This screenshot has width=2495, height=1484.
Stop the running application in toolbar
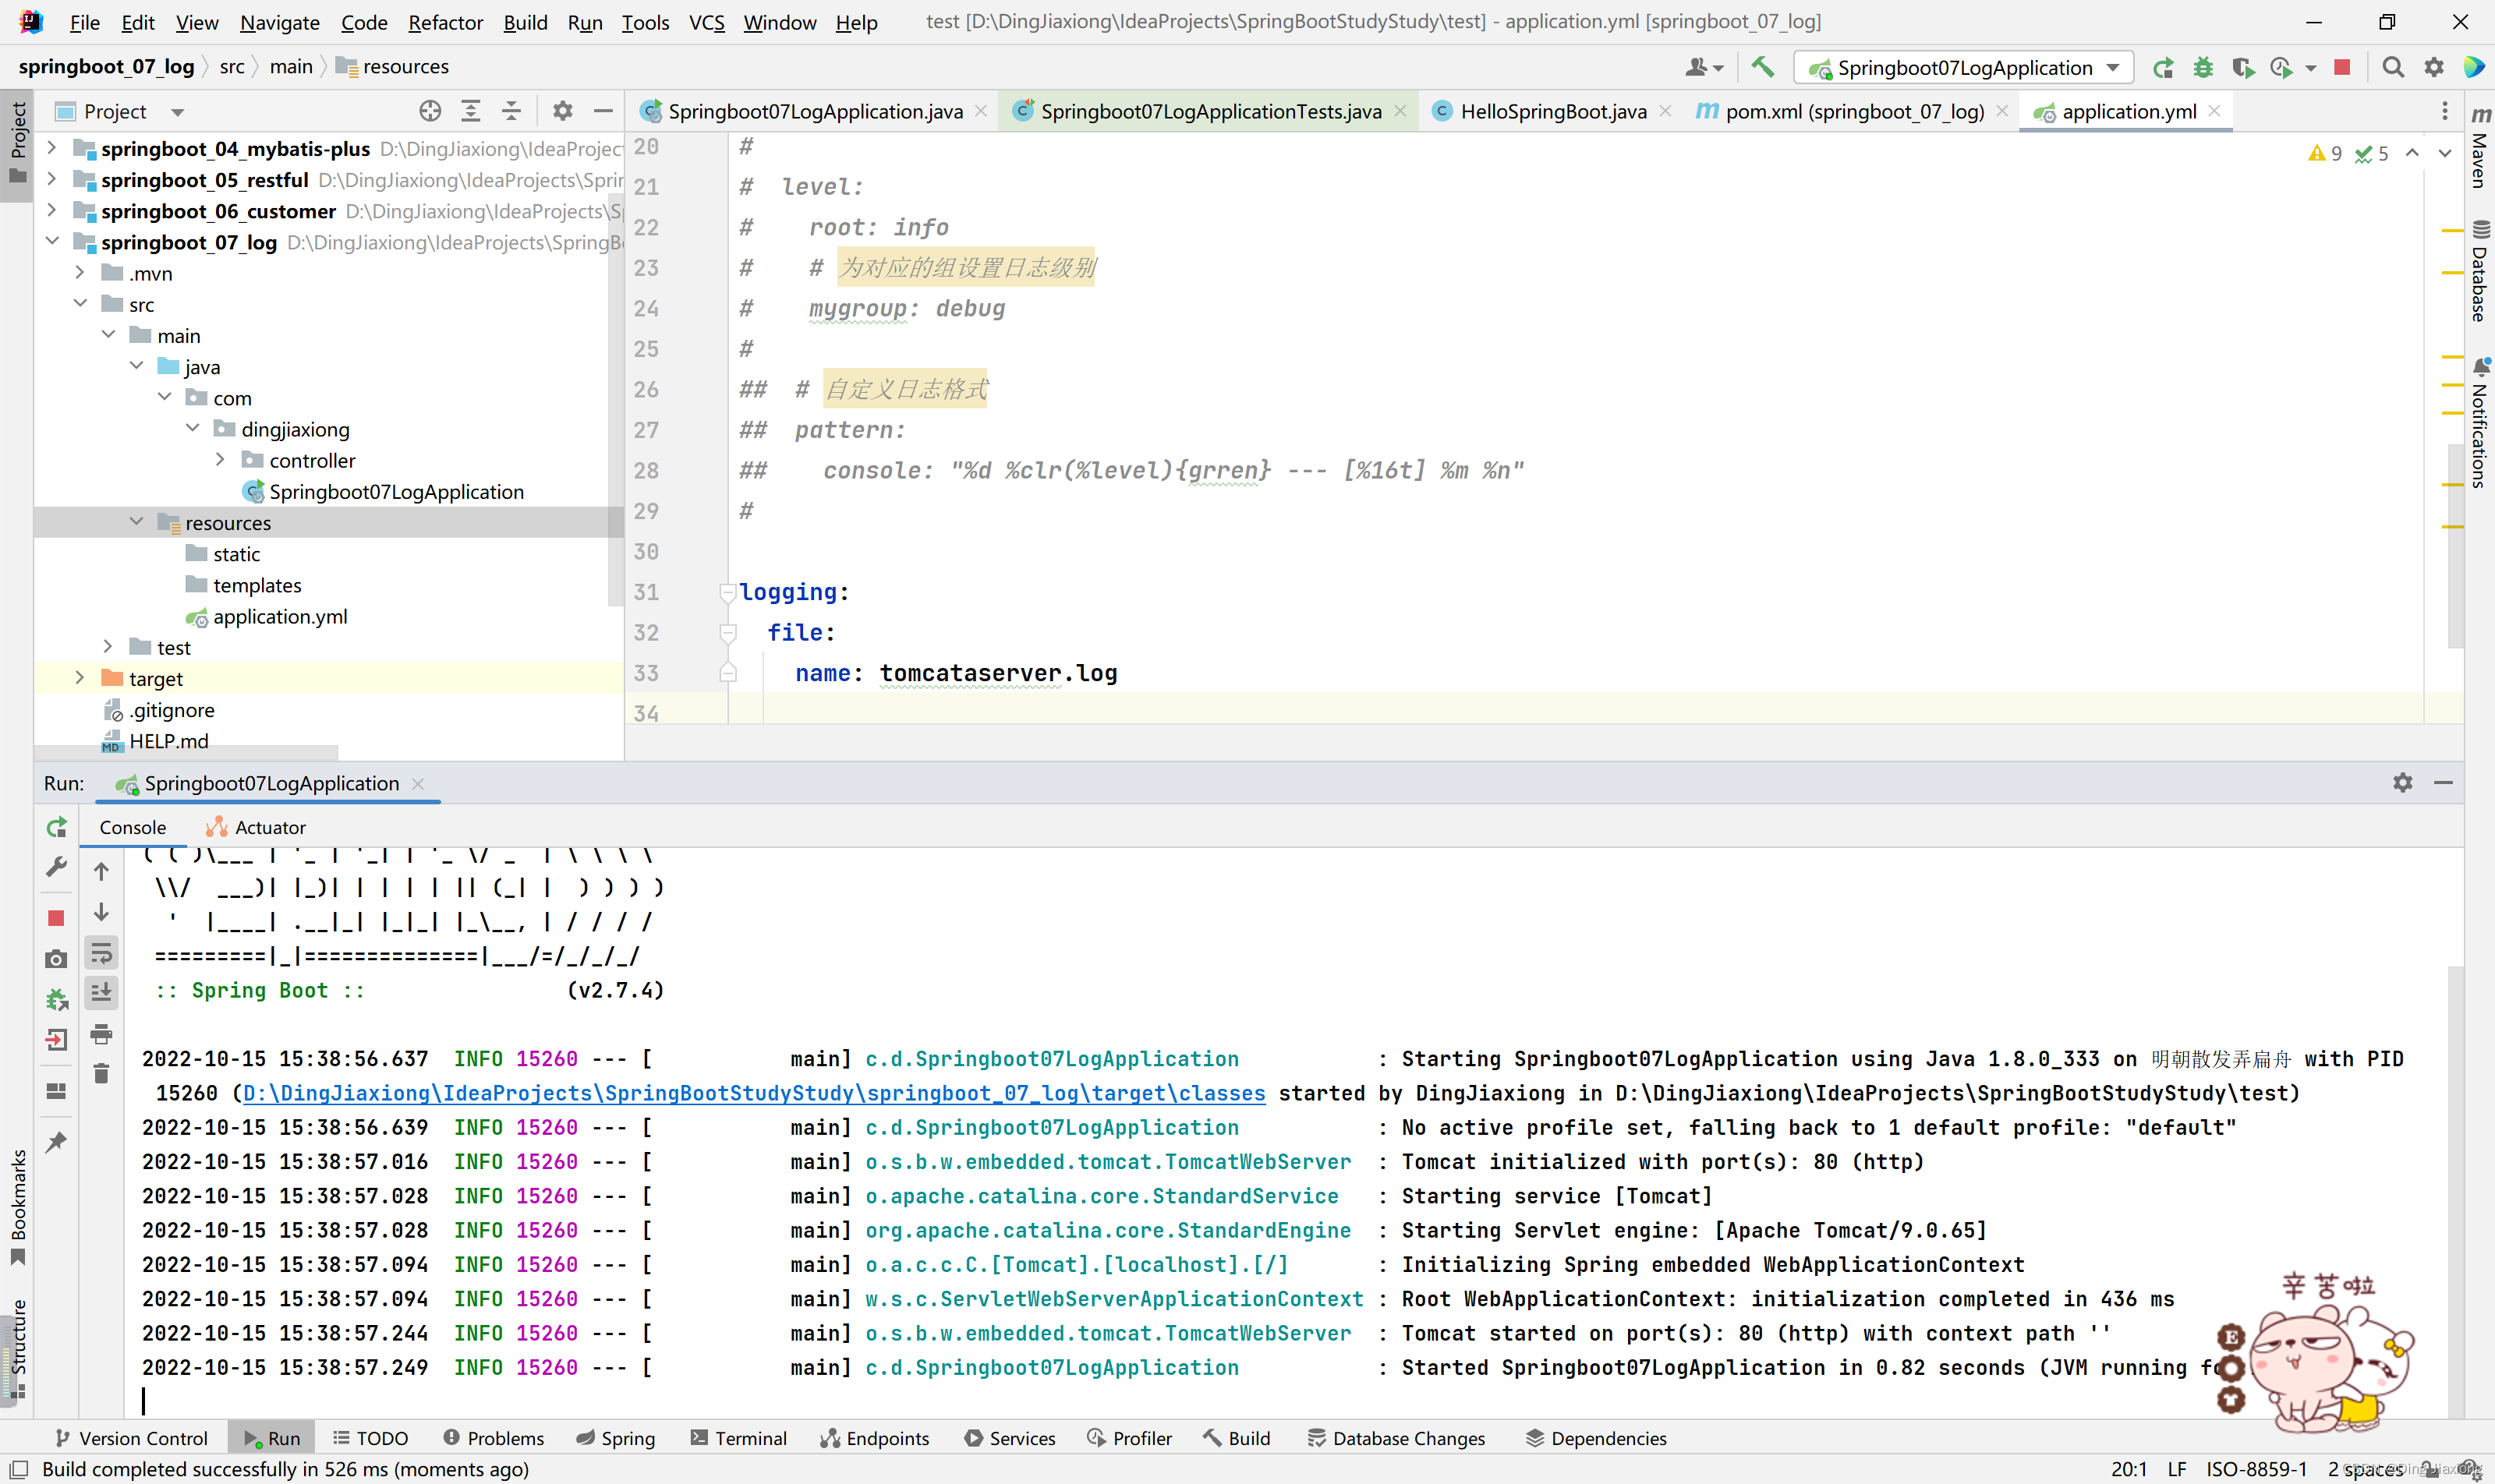(2342, 67)
